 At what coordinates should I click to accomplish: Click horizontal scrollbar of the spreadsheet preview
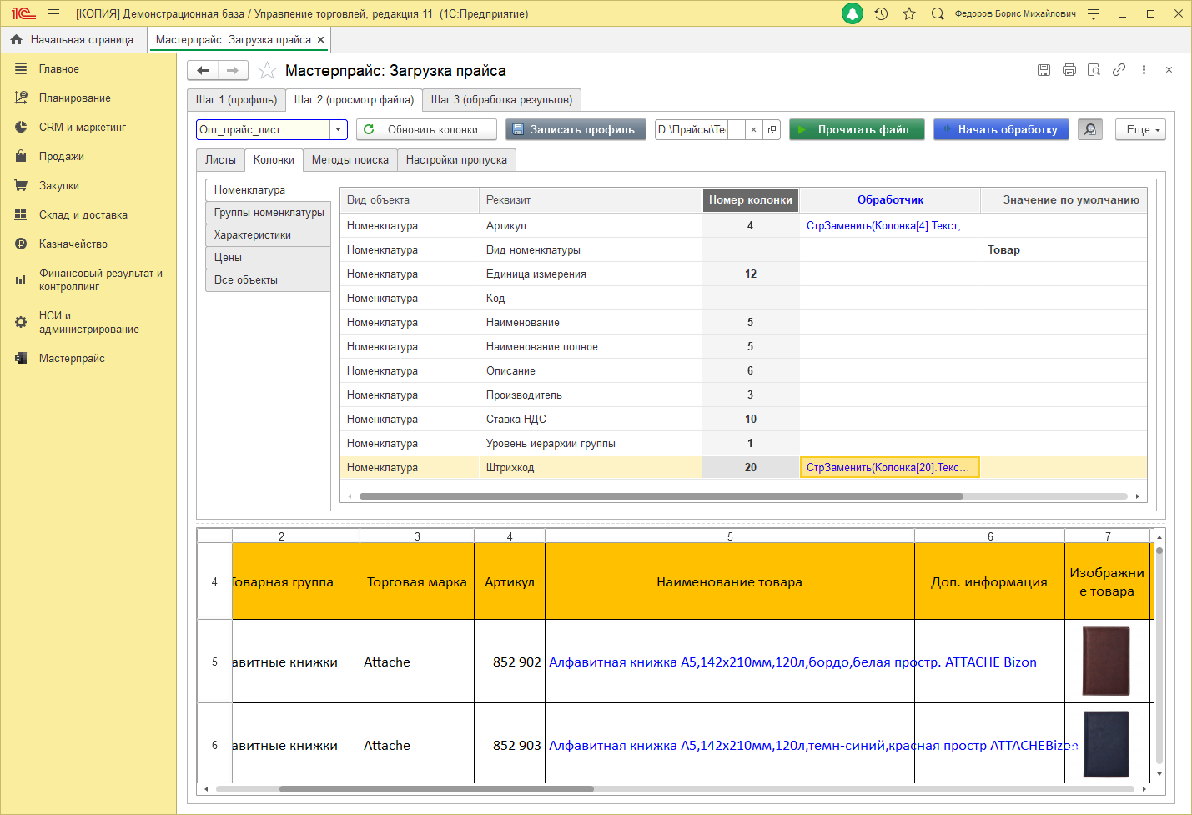(x=436, y=788)
